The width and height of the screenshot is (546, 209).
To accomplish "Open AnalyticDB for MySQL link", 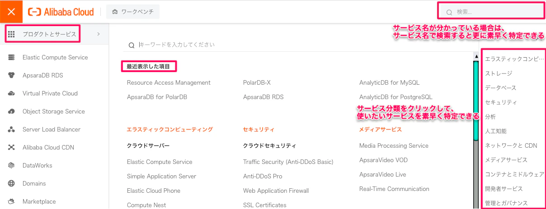I will tap(389, 83).
